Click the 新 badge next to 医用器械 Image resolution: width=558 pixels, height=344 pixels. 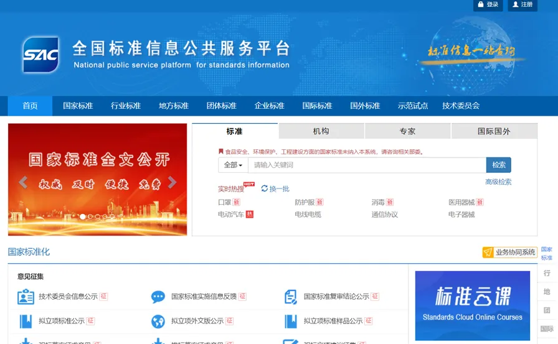(x=480, y=202)
